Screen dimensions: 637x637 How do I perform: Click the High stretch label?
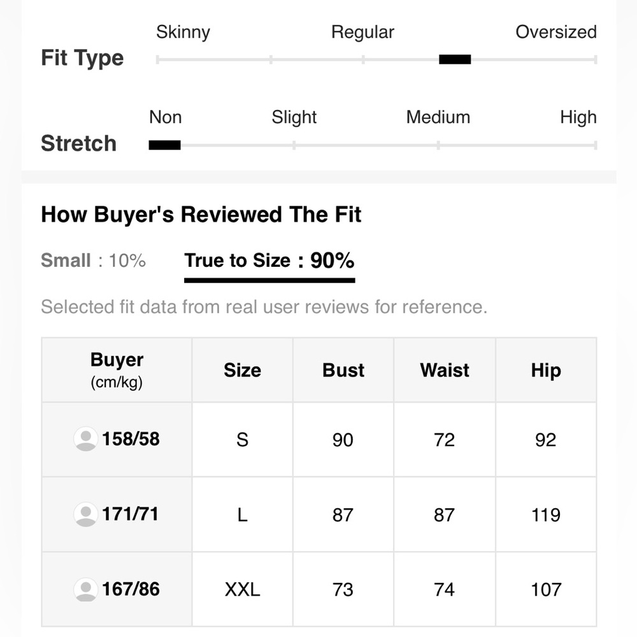[x=578, y=117]
